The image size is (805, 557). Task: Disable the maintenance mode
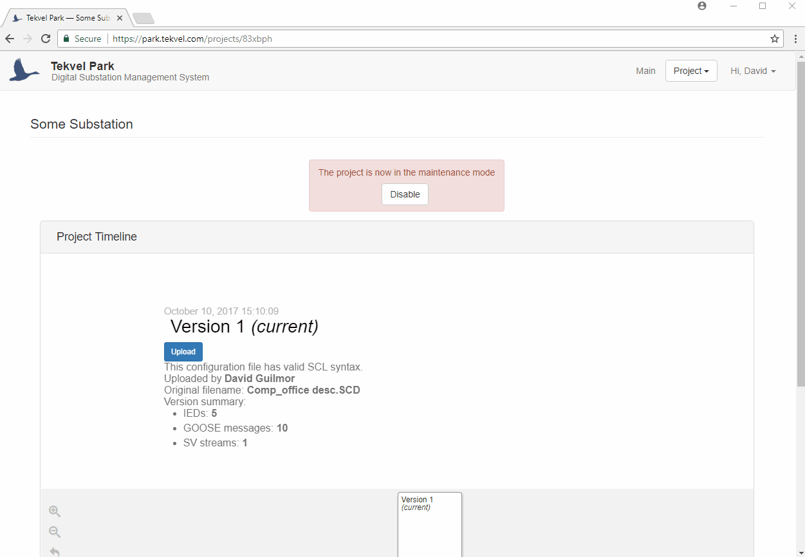point(405,194)
